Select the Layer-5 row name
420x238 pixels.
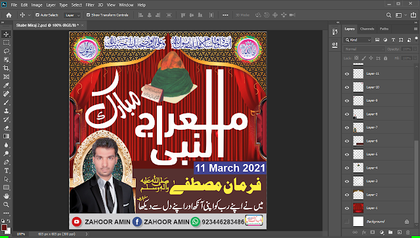pos(372,155)
